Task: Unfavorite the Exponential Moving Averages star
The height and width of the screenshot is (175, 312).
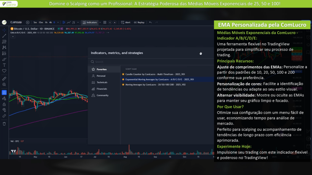Action: (123, 79)
